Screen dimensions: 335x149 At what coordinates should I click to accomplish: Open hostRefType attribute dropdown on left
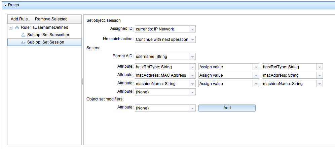[192, 67]
